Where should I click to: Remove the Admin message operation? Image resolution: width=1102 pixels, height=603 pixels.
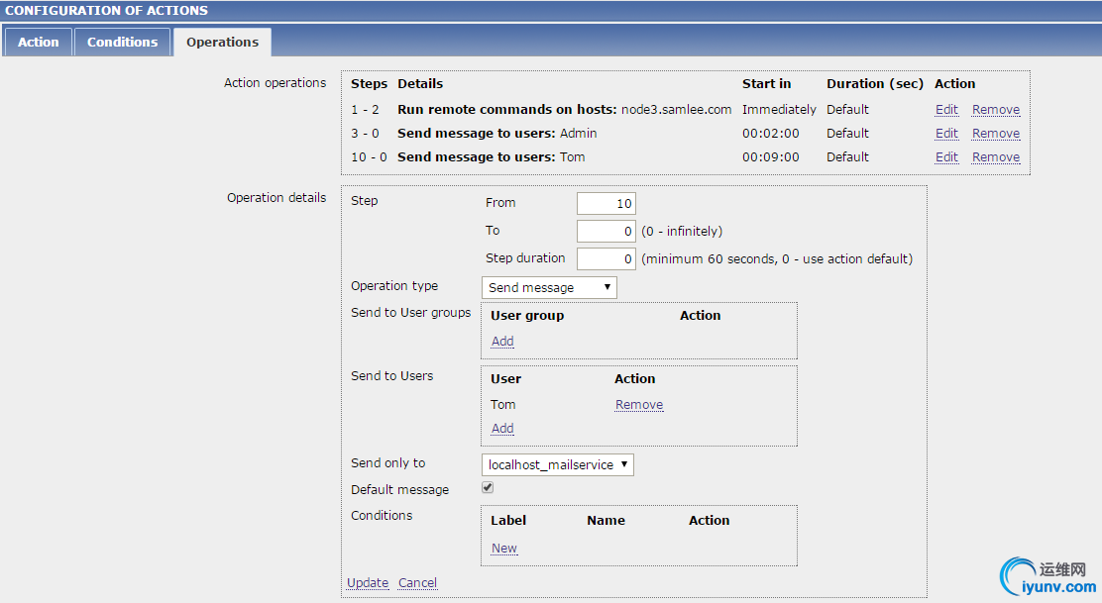pos(995,134)
